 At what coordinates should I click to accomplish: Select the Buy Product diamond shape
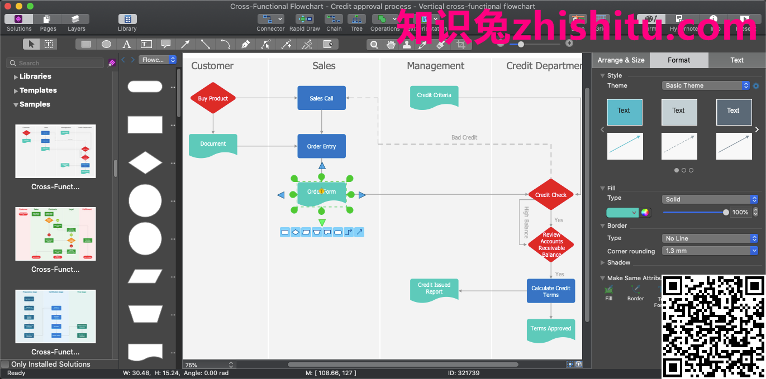(x=213, y=98)
